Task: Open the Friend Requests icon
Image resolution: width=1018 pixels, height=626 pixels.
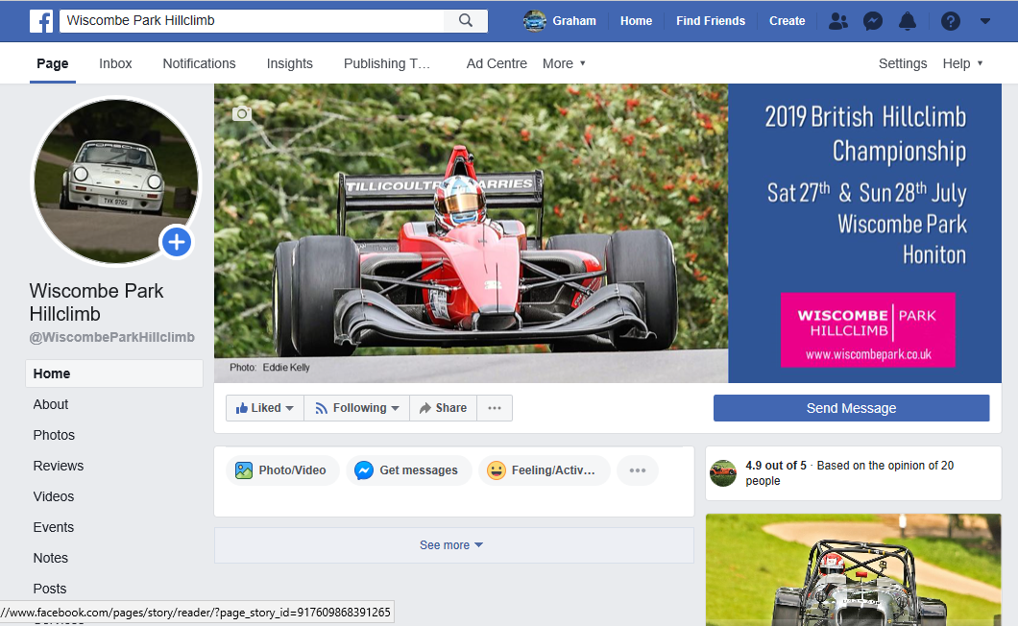Action: tap(838, 21)
